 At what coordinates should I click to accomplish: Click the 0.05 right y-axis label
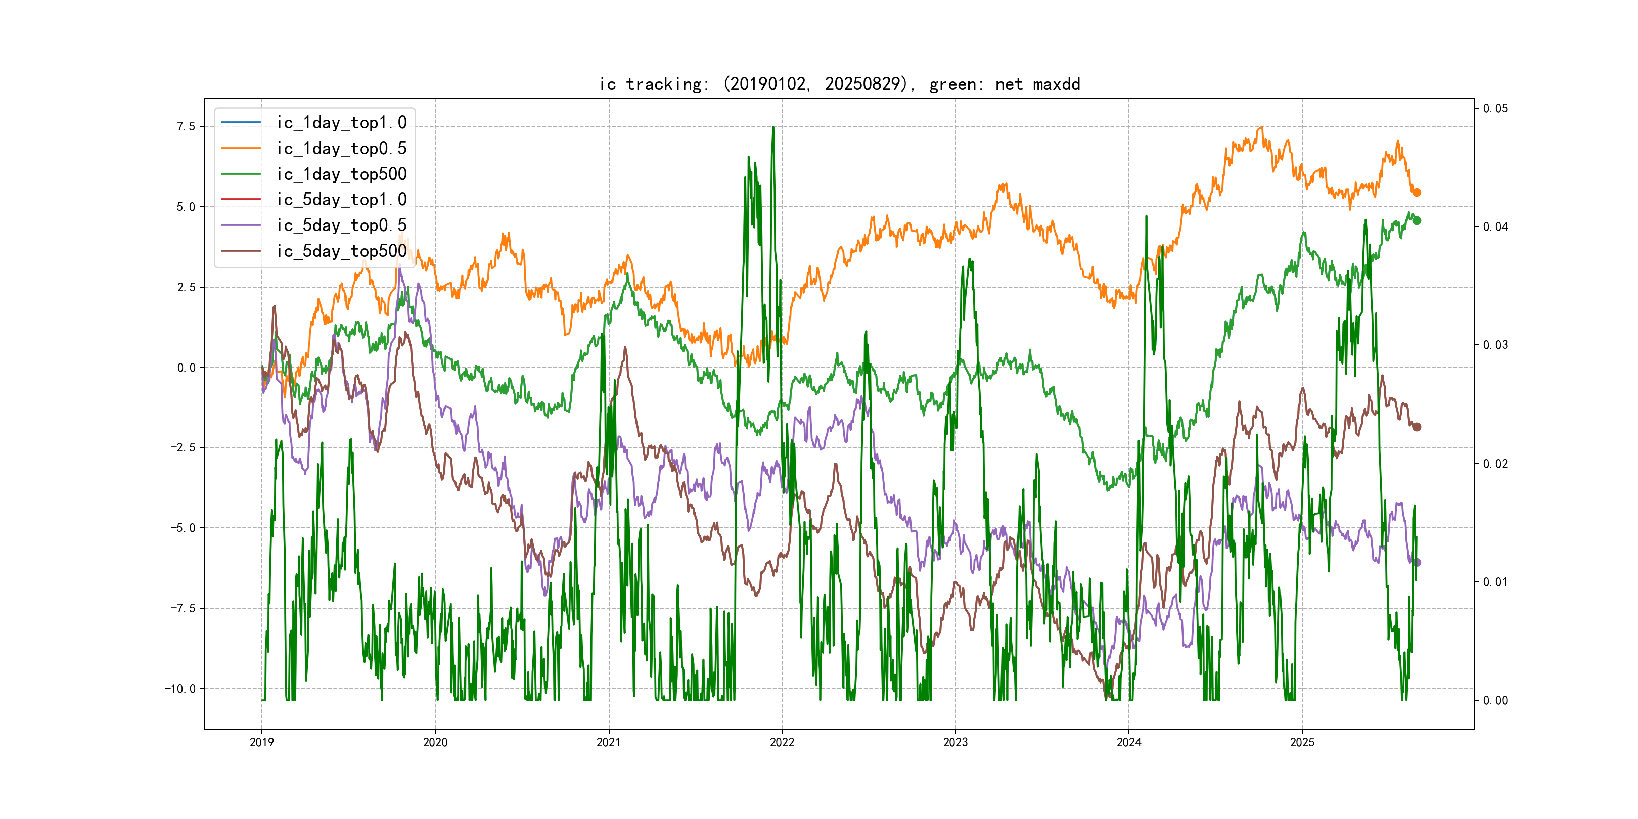(1495, 108)
